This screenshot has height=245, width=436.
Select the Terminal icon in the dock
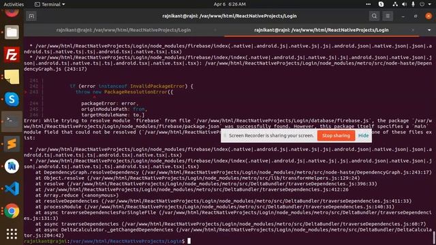tap(12, 121)
